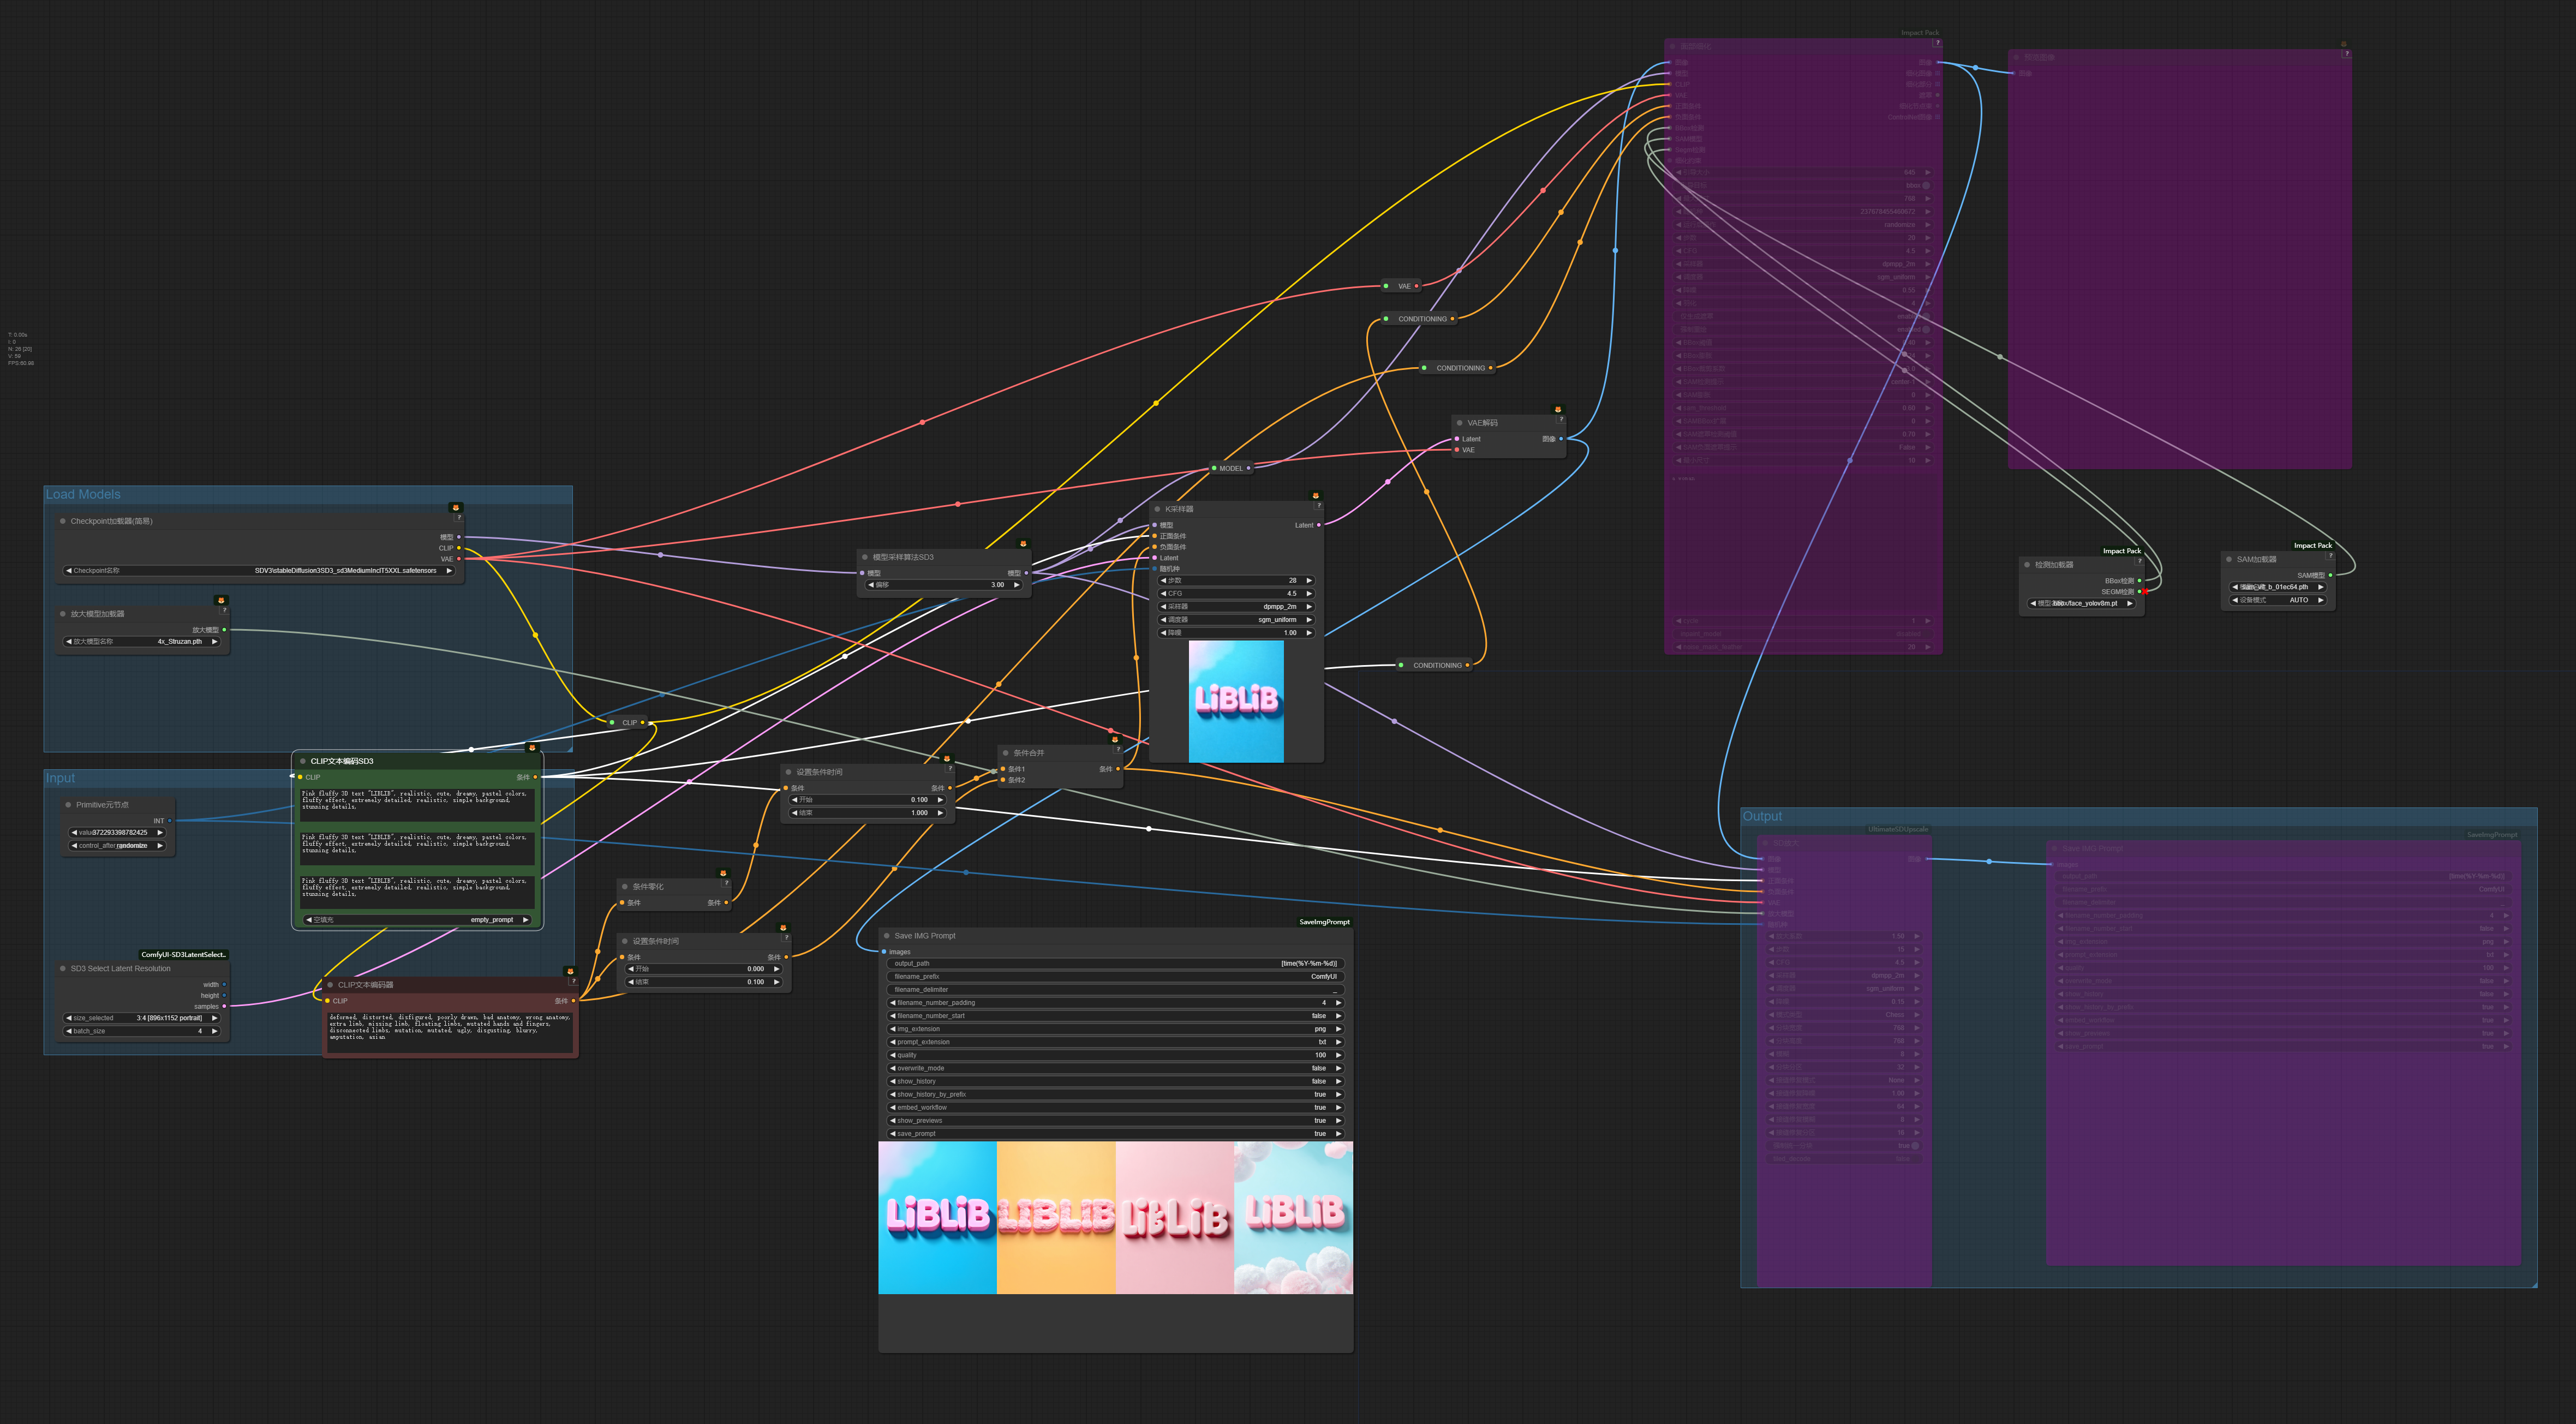This screenshot has width=2576, height=1424.
Task: Click the help icon on 条件合并 node
Action: (x=1118, y=749)
